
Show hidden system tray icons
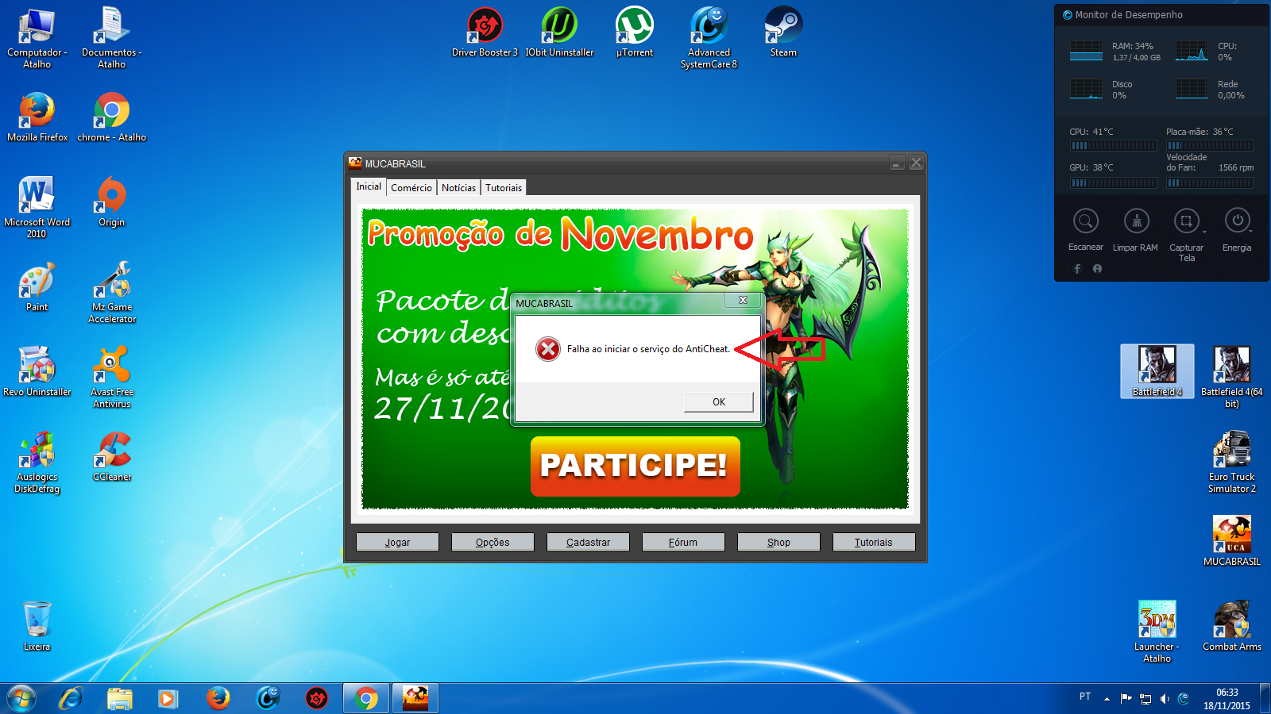coord(1107,699)
